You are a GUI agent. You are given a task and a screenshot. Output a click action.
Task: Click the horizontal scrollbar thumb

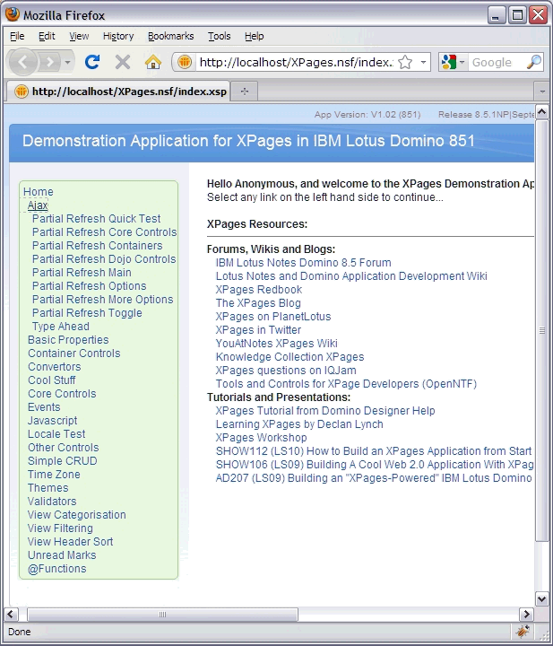162,615
